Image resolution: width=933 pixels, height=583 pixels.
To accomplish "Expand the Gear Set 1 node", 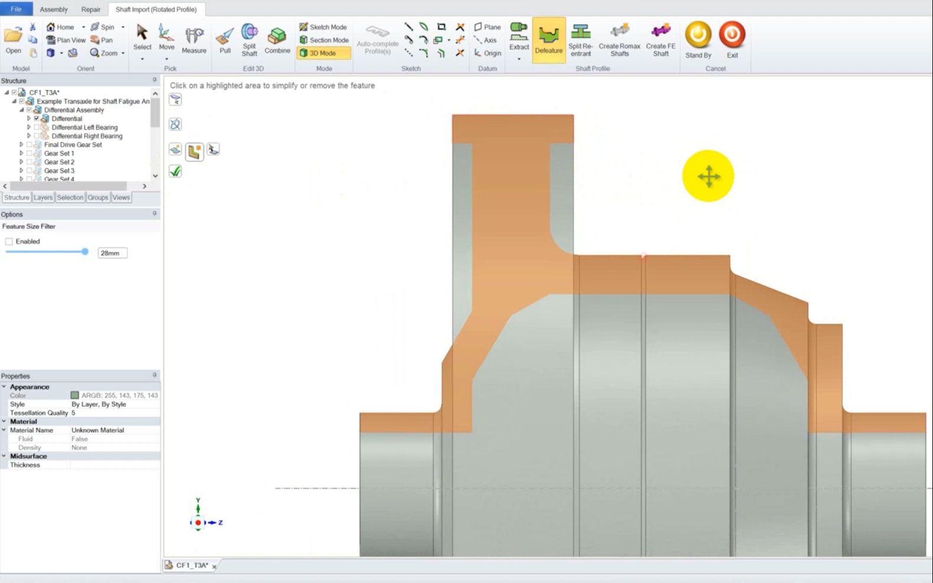I will (x=21, y=153).
